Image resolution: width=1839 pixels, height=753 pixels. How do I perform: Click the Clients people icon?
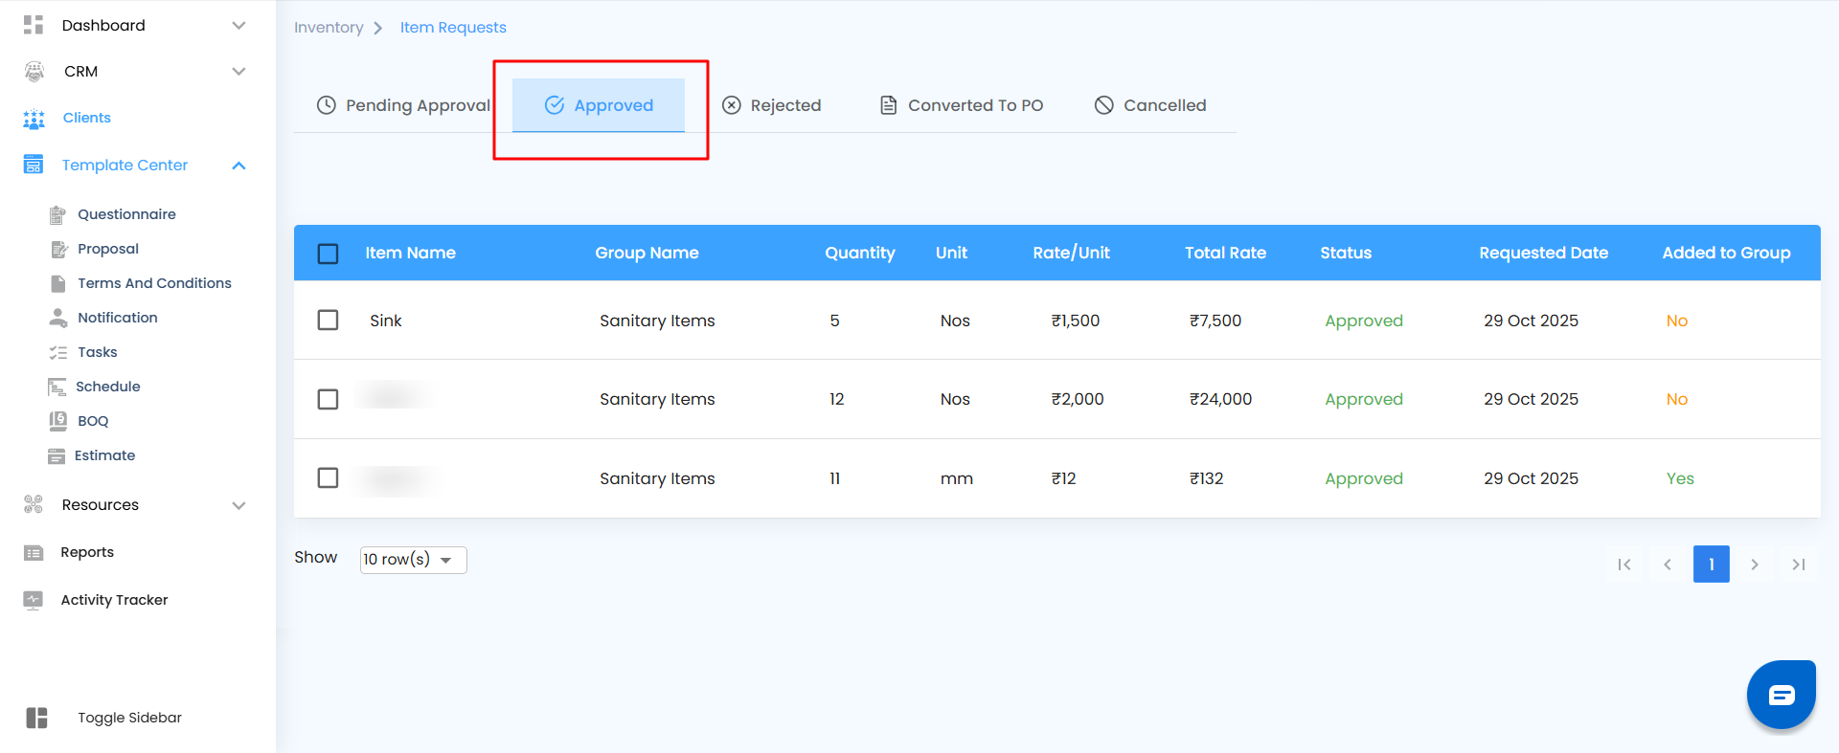34,119
